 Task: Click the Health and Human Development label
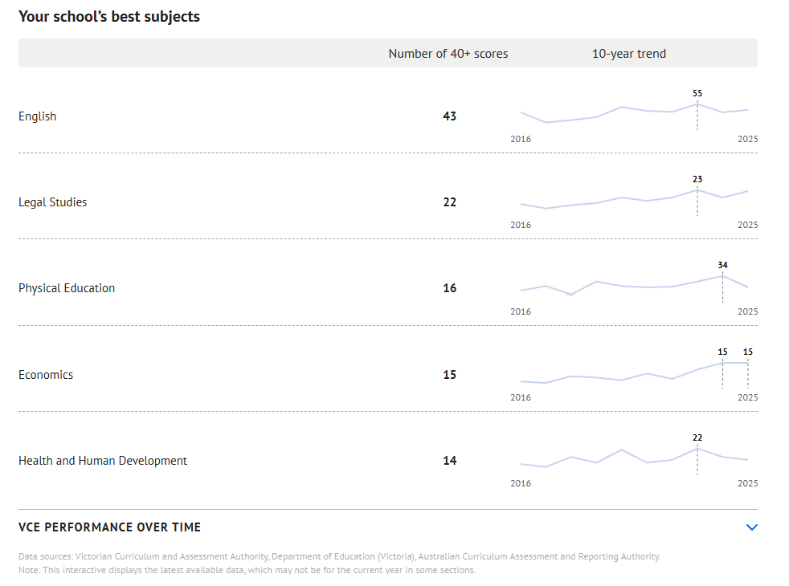(x=103, y=461)
